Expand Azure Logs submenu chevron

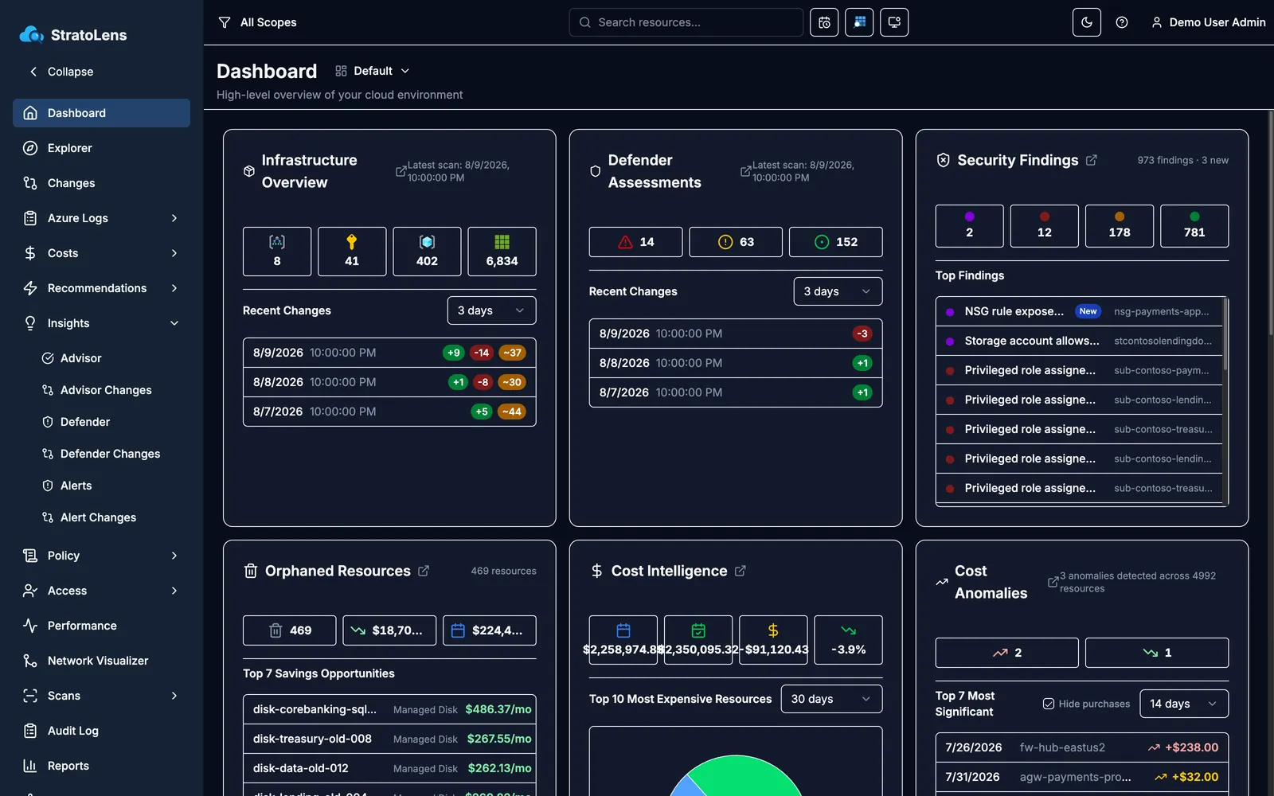pyautogui.click(x=174, y=218)
